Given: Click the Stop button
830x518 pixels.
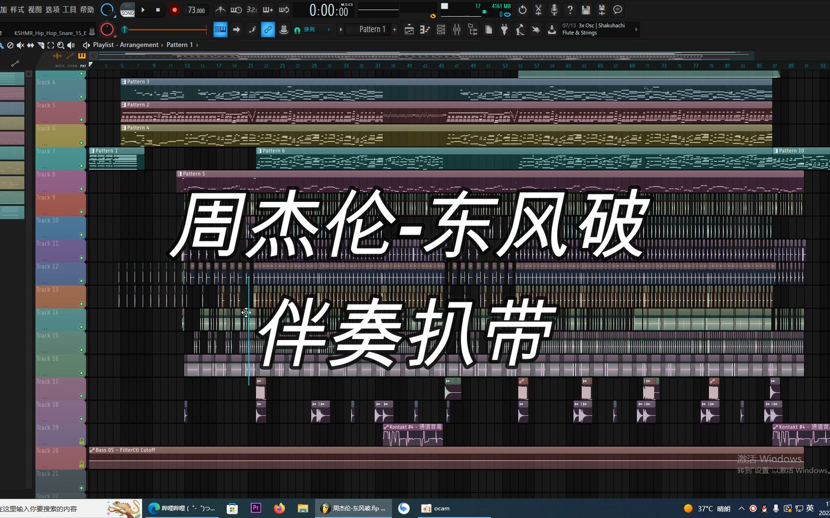Looking at the screenshot, I should [158, 10].
